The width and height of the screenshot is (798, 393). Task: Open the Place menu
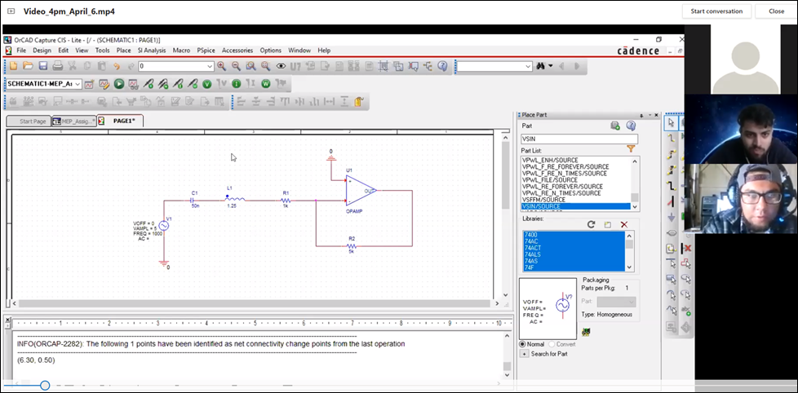pyautogui.click(x=124, y=51)
